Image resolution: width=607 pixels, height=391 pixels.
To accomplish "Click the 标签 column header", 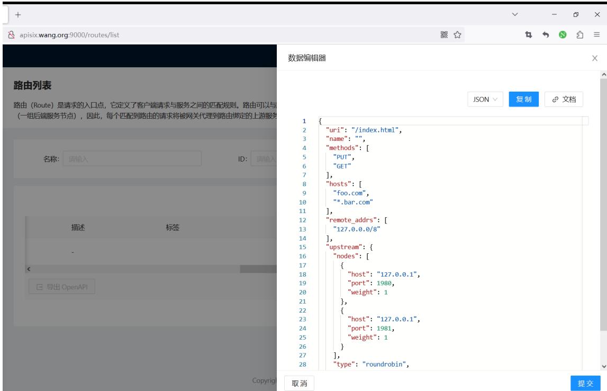I will [173, 227].
